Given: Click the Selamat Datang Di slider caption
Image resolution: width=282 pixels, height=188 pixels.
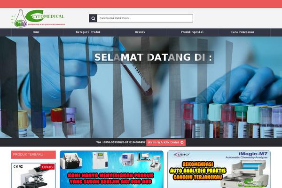Looking at the screenshot, I should click(x=153, y=57).
